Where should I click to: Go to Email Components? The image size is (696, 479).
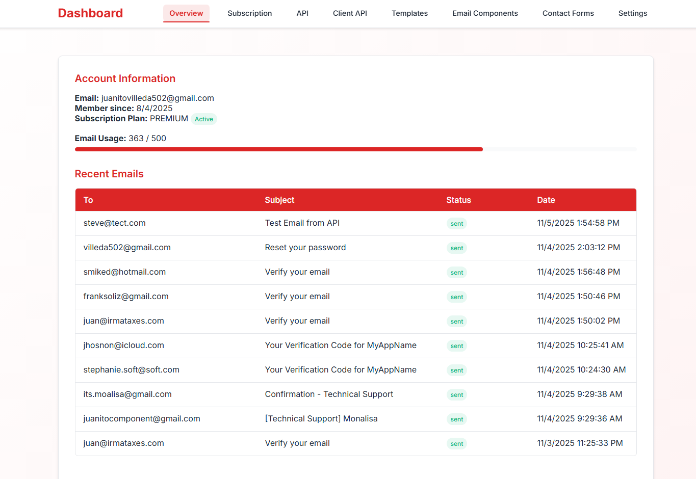tap(484, 13)
